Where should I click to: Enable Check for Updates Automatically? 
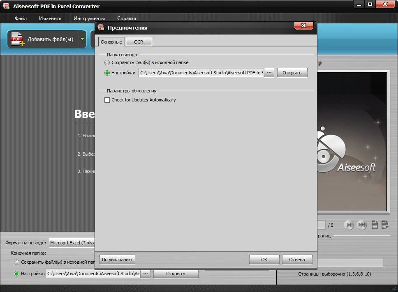107,100
